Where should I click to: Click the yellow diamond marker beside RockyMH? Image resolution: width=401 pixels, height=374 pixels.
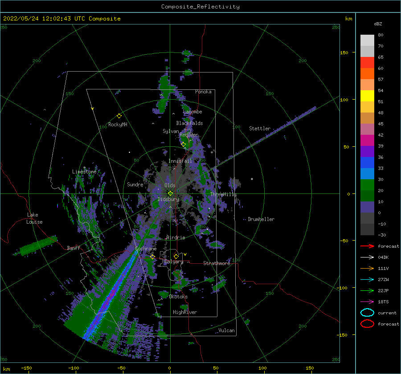119,116
